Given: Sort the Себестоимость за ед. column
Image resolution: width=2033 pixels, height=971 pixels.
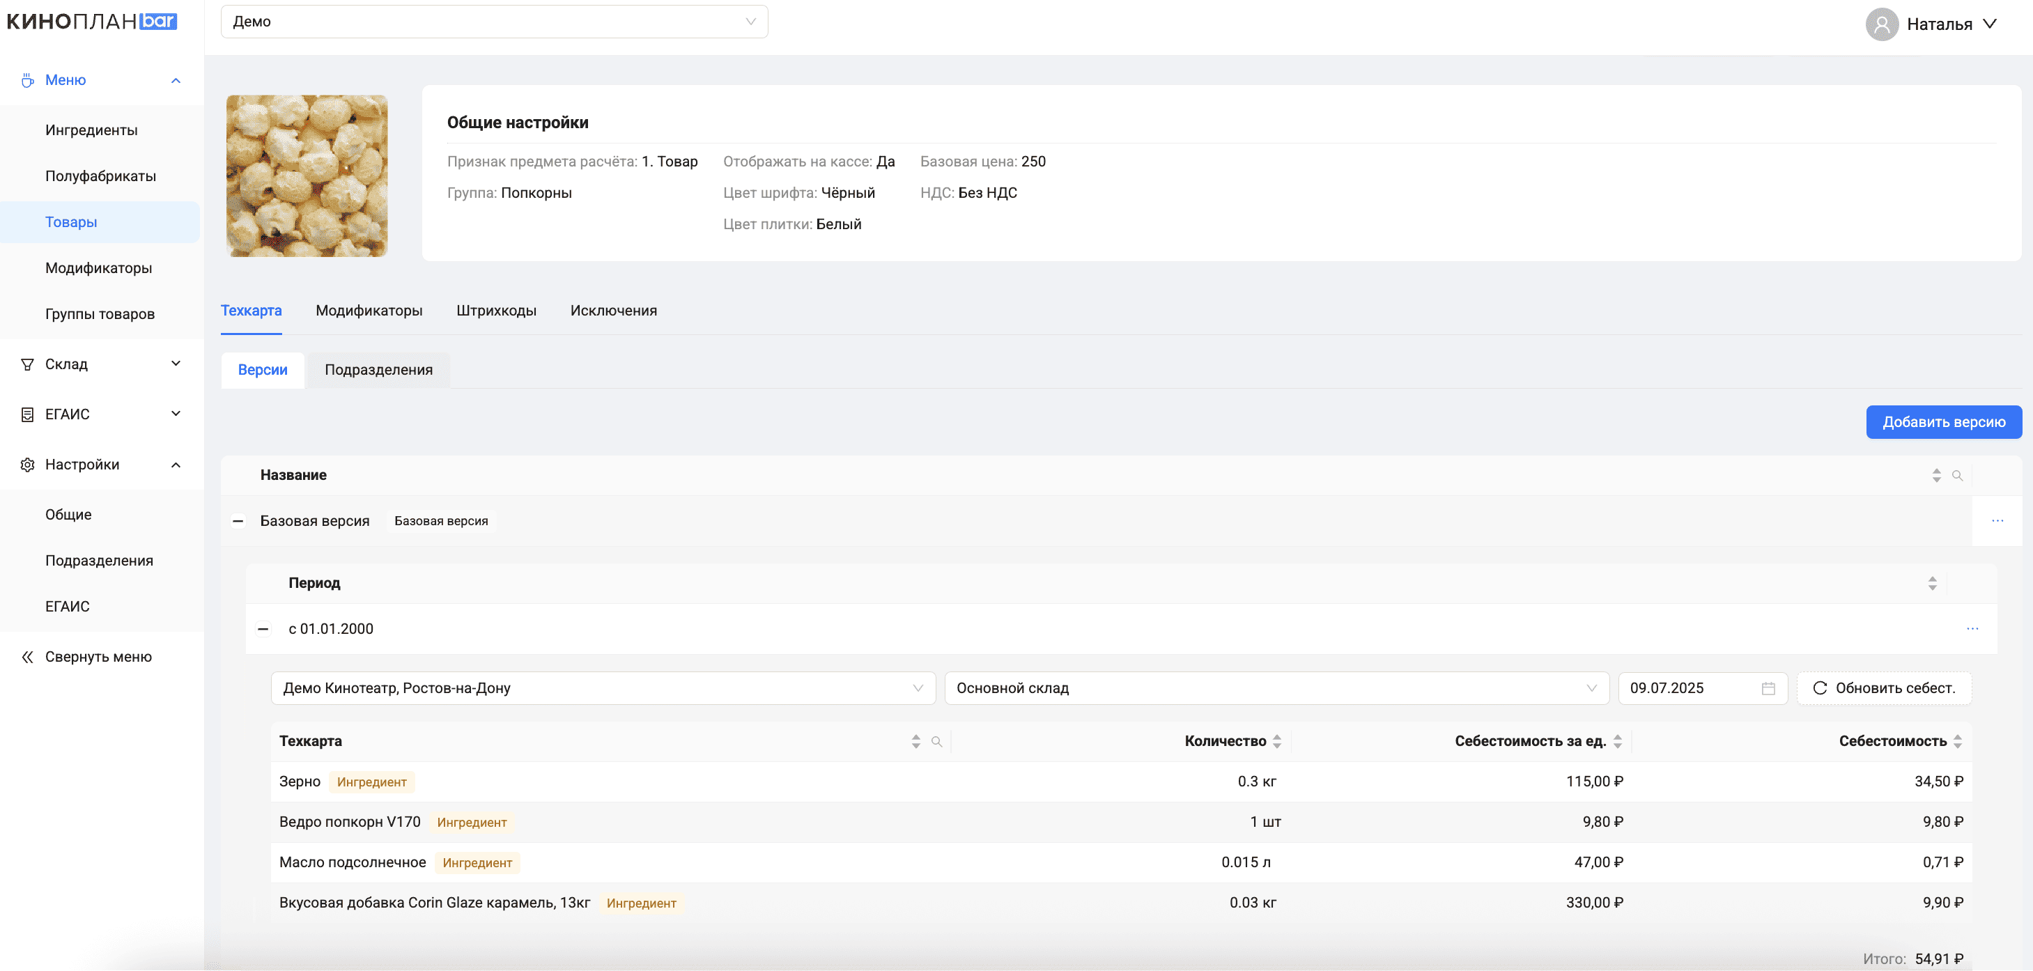Looking at the screenshot, I should (x=1617, y=741).
